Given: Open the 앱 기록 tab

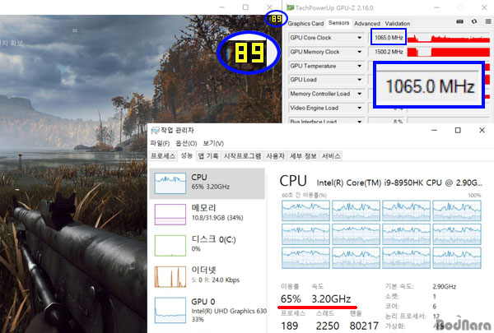Looking at the screenshot, I should [208, 155].
